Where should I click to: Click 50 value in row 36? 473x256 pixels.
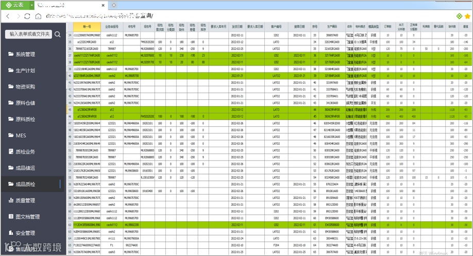(426, 49)
